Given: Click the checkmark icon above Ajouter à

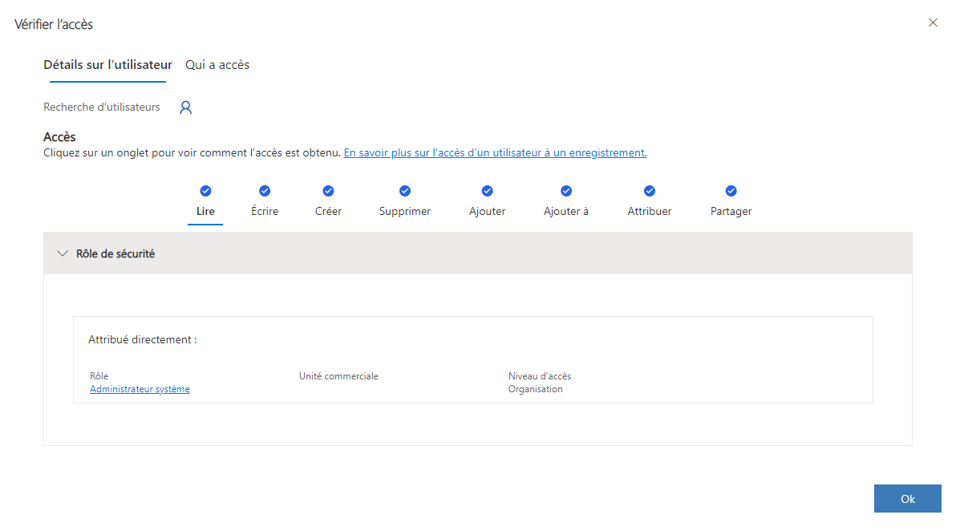Looking at the screenshot, I should click(566, 191).
